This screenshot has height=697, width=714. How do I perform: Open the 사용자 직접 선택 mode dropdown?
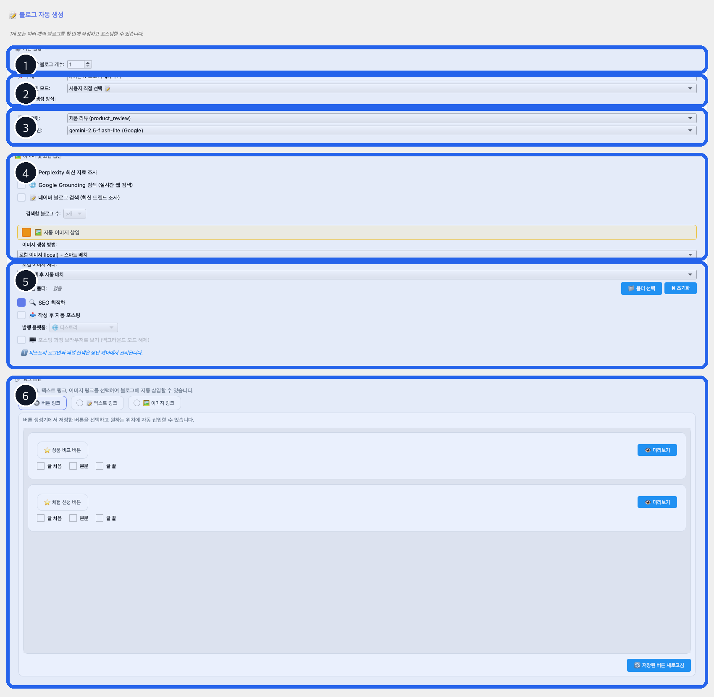pyautogui.click(x=381, y=89)
